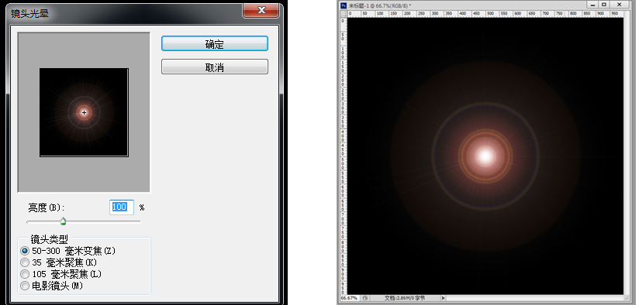Expand the document info status bar arrow
Screen dimensions: 639x305
tap(444, 298)
